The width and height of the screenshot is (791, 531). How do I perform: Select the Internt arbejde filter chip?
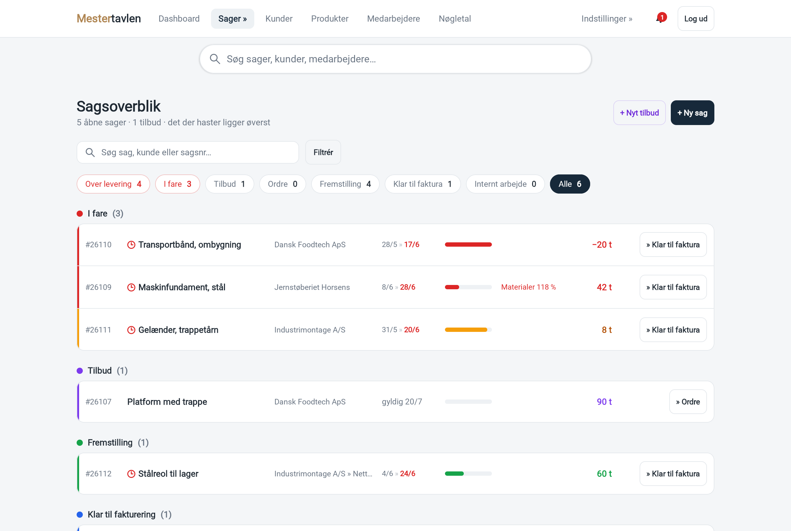[x=505, y=184]
